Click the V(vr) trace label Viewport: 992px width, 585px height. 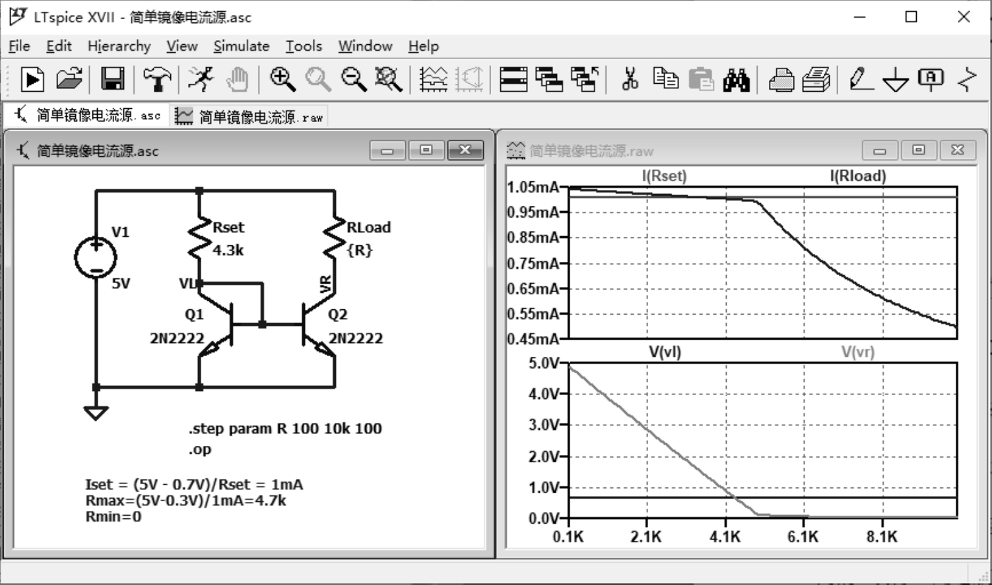[858, 352]
